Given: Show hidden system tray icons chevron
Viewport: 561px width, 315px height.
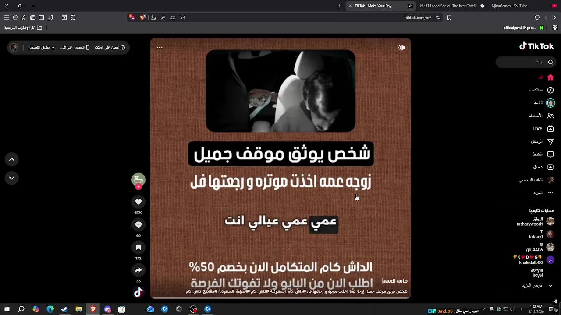Looking at the screenshot, I should point(484,310).
